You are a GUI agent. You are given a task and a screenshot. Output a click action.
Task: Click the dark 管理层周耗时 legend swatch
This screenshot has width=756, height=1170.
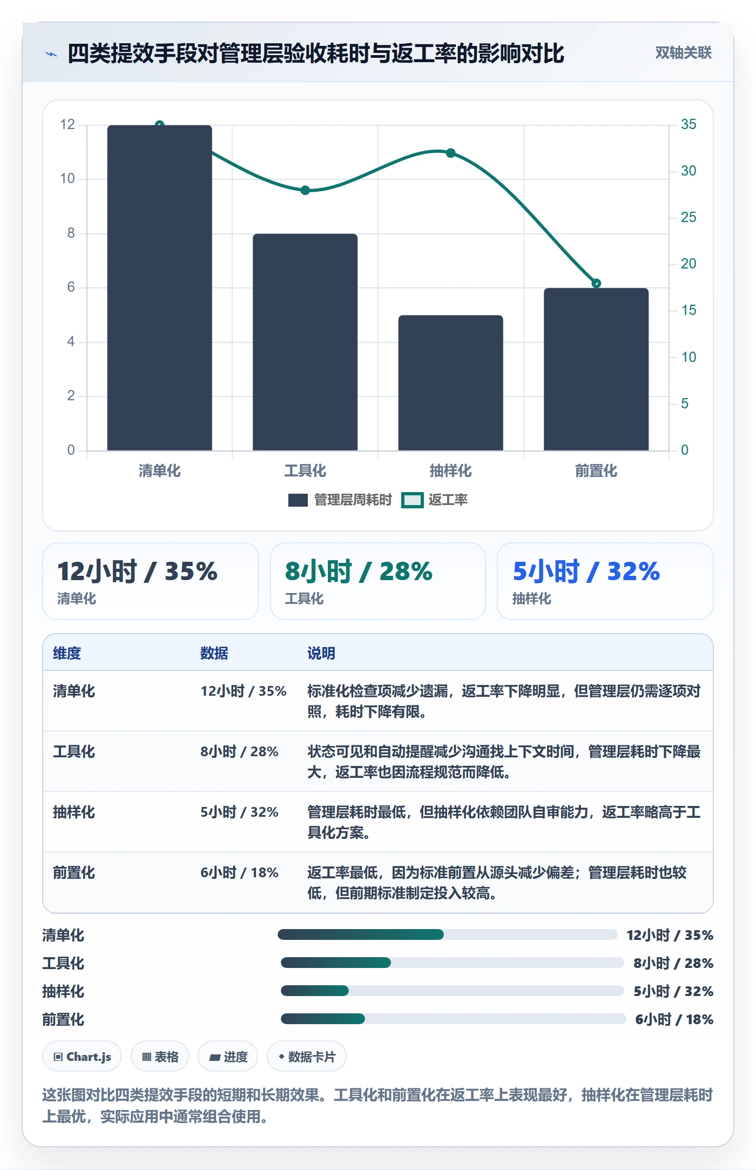[298, 500]
